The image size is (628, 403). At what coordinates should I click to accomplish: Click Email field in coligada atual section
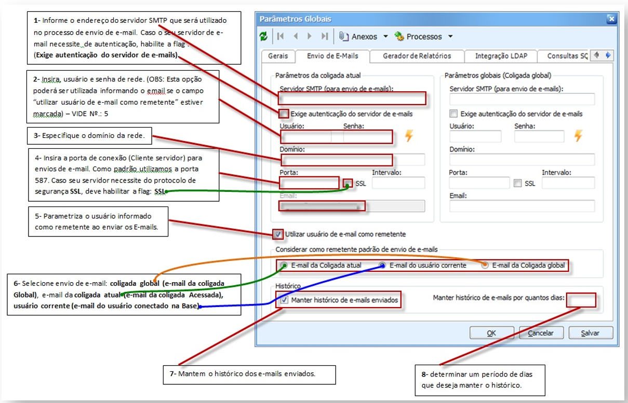(352, 206)
